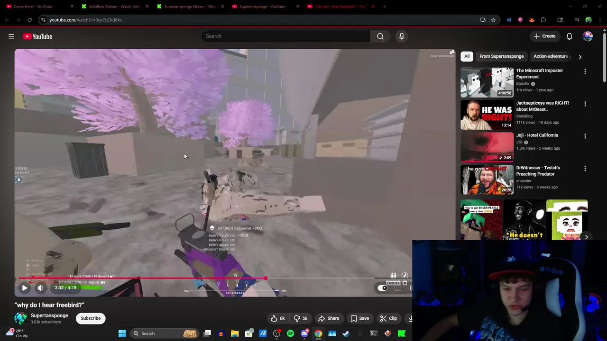This screenshot has width=607, height=341.
Task: Reload the page
Action: point(29,20)
